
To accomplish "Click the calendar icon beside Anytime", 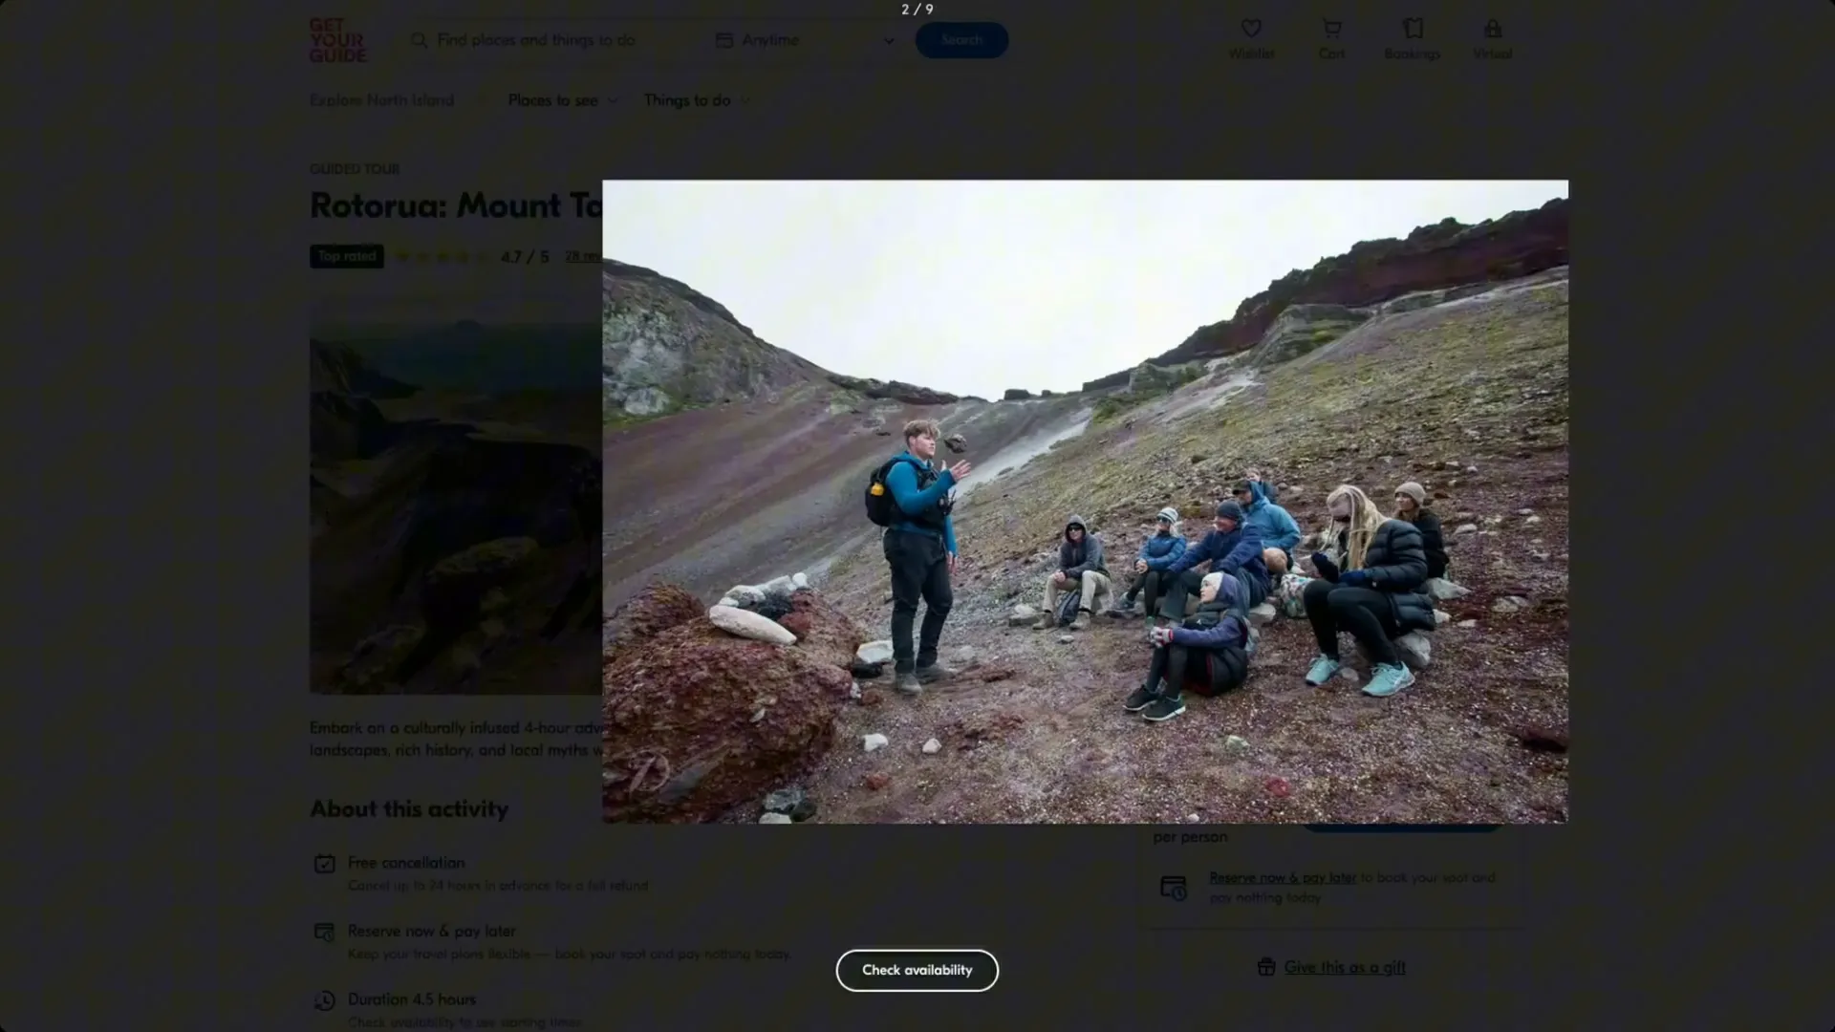I will coord(724,40).
